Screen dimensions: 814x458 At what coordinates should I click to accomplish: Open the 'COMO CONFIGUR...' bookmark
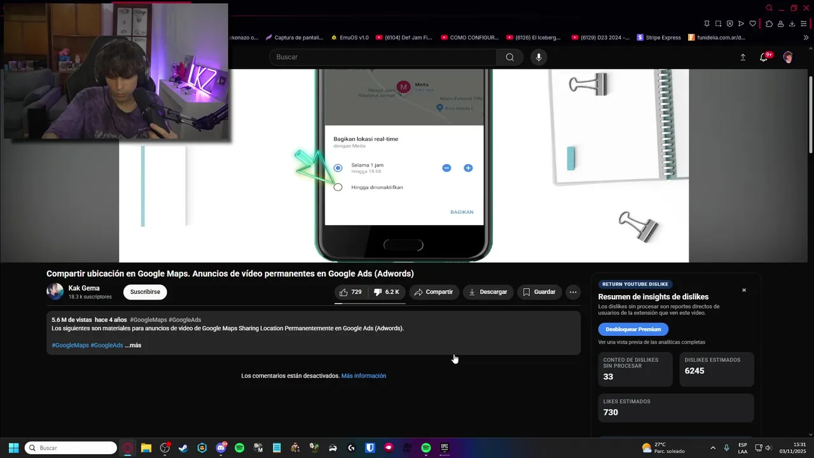(470, 38)
